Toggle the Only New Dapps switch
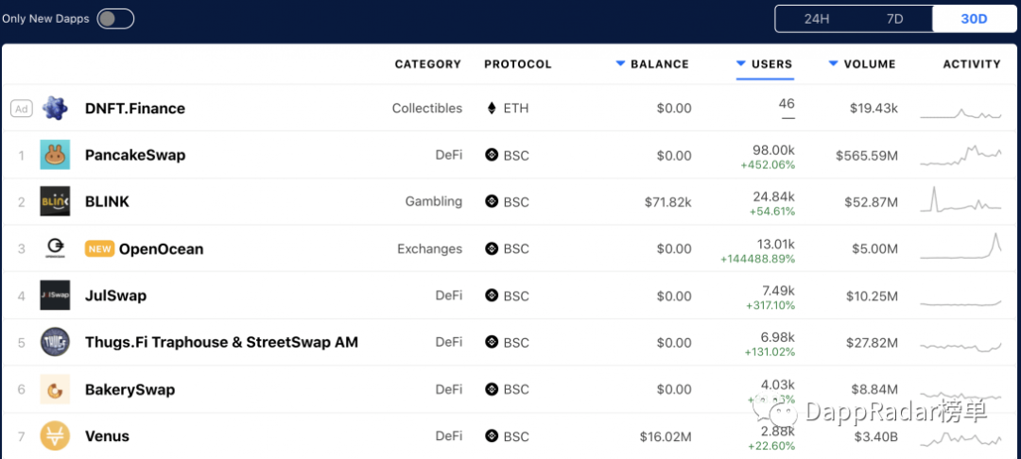 click(115, 19)
